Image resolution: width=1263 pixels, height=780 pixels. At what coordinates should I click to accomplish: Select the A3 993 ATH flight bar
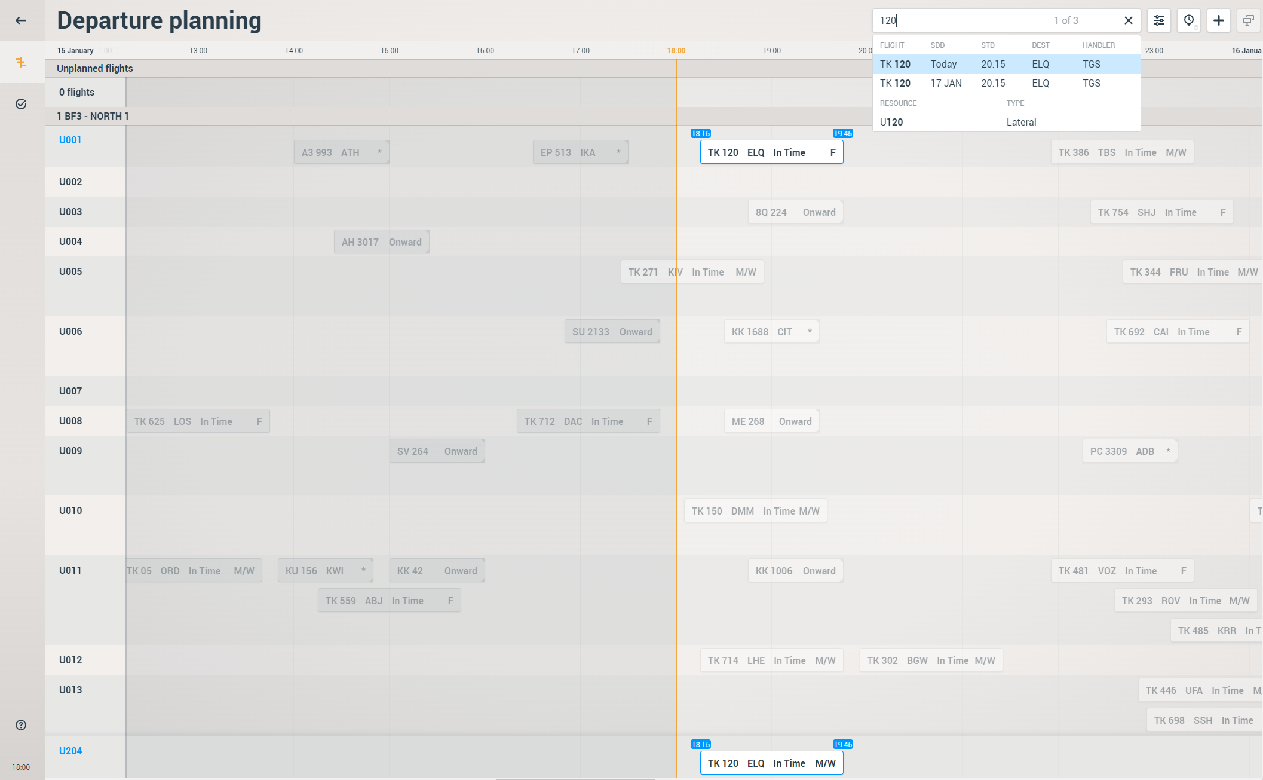342,152
